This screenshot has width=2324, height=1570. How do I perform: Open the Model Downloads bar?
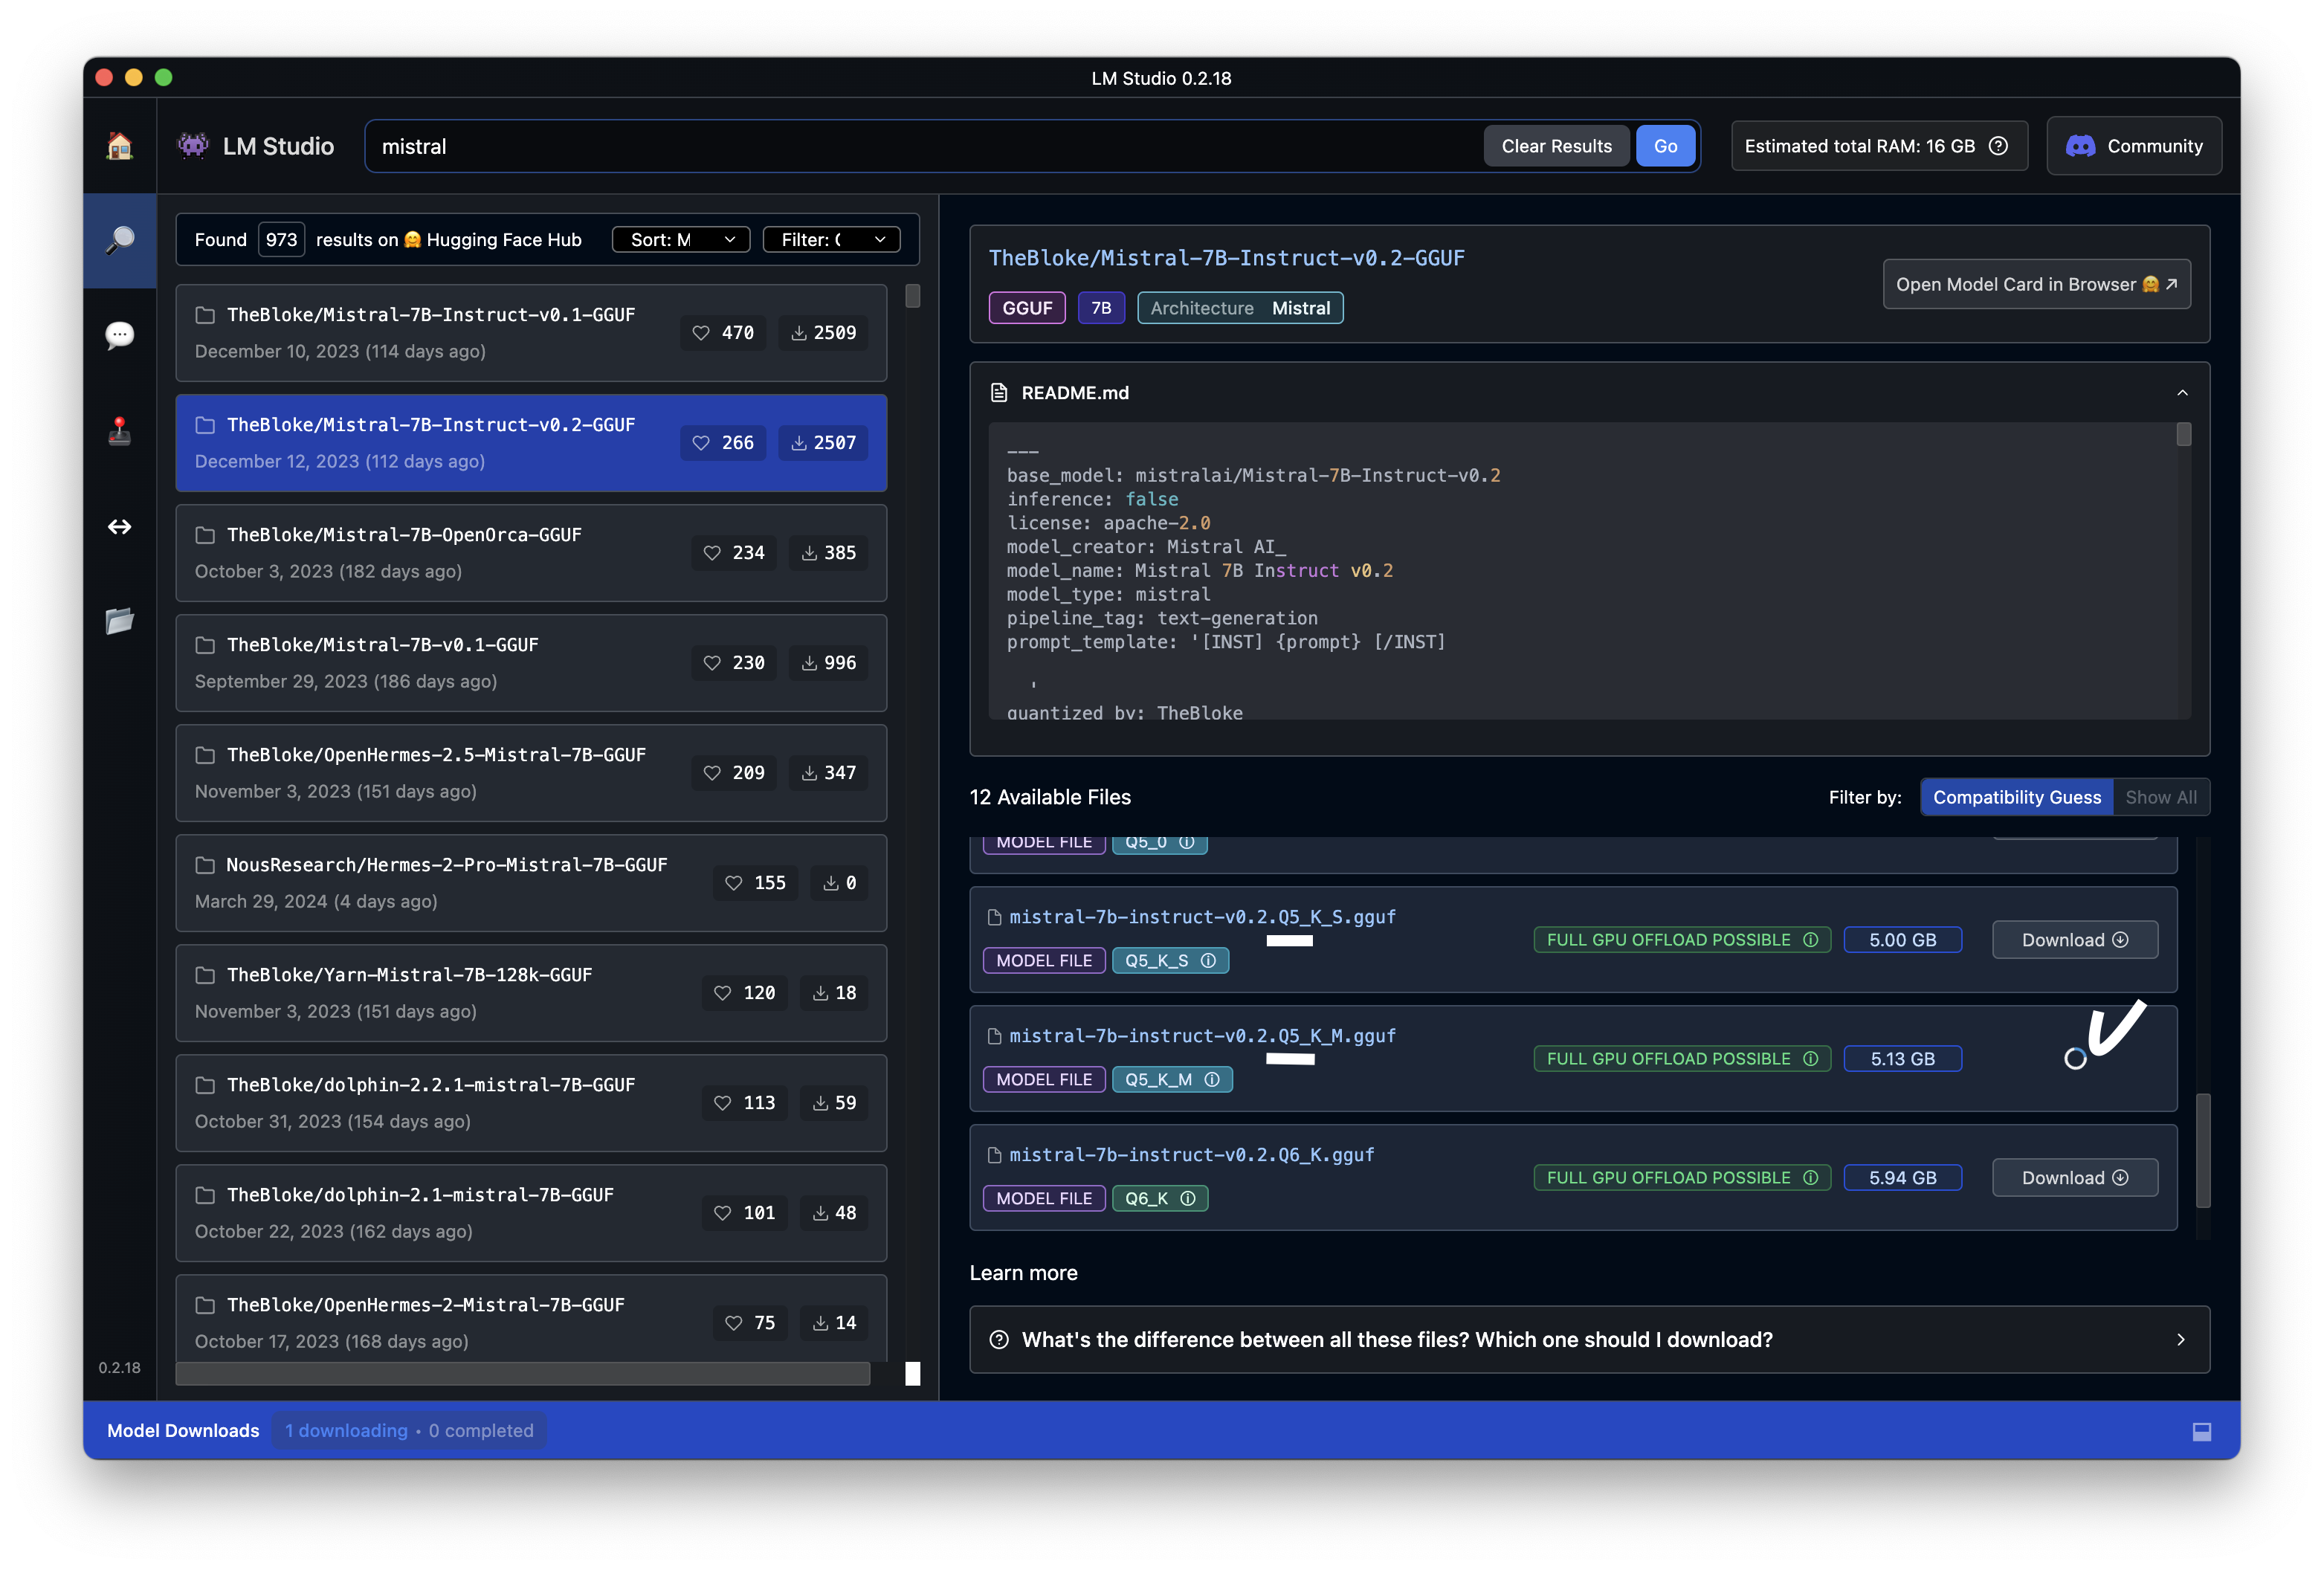[x=183, y=1430]
